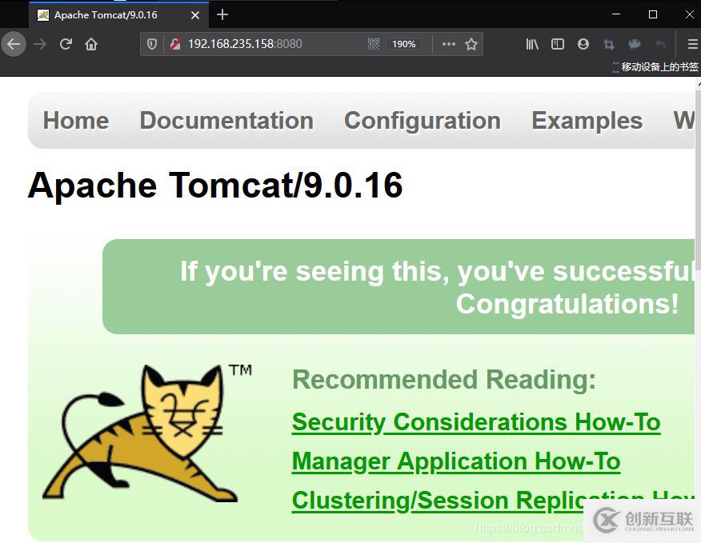Select the Apache Tomcat/9.0.16 tab
This screenshot has width=701, height=543.
[x=118, y=15]
